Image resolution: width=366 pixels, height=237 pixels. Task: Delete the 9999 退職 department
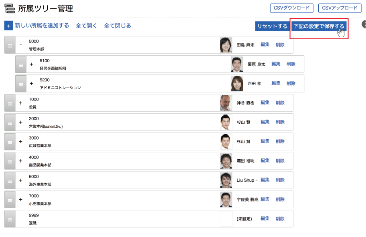coord(280,219)
